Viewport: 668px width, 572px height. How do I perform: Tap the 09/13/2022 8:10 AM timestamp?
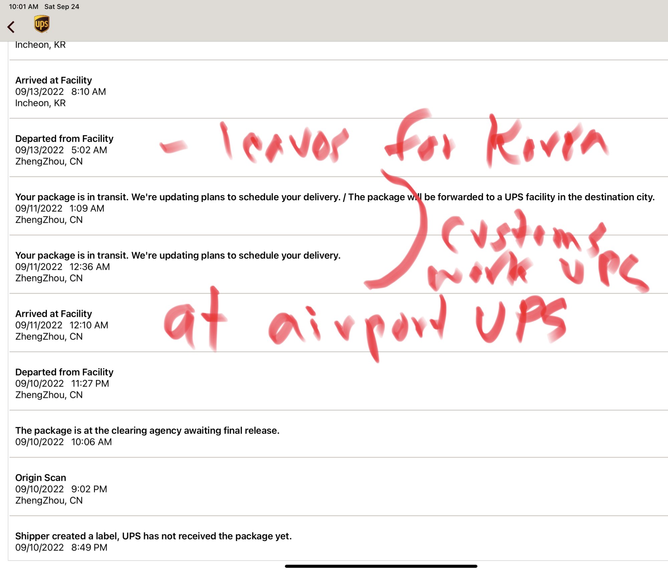(x=60, y=92)
